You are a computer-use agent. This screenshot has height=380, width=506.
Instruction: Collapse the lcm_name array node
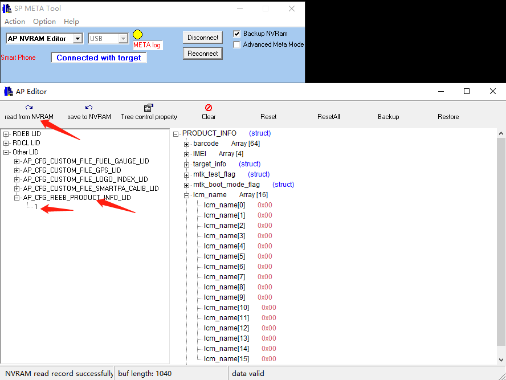(x=186, y=195)
